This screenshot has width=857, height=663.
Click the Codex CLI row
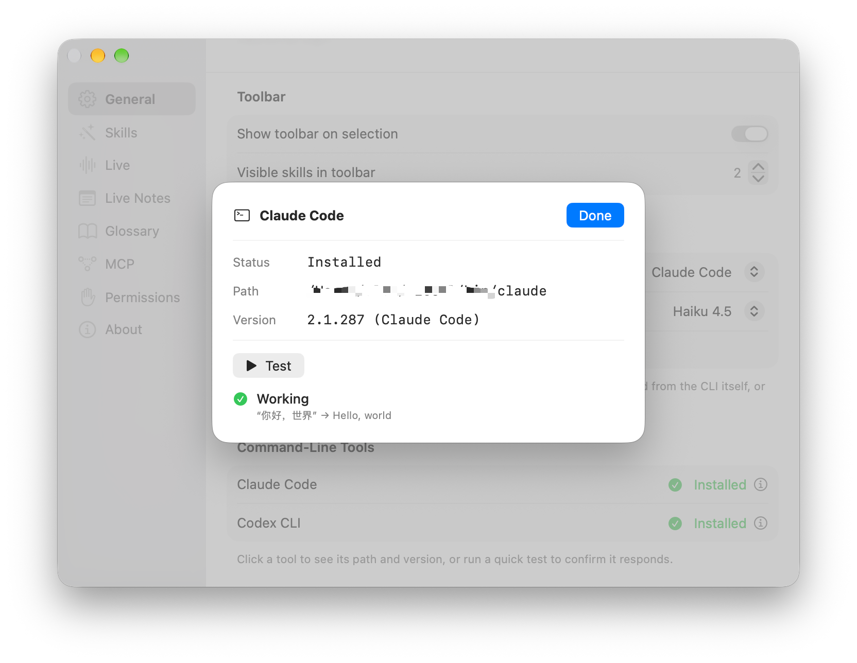tap(502, 523)
